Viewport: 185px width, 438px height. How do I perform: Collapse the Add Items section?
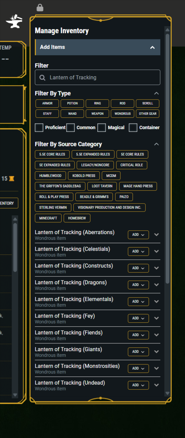152,47
